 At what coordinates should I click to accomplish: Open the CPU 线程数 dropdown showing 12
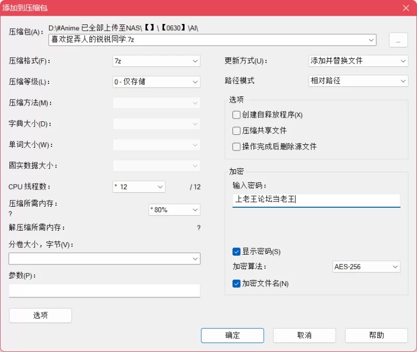(x=139, y=187)
